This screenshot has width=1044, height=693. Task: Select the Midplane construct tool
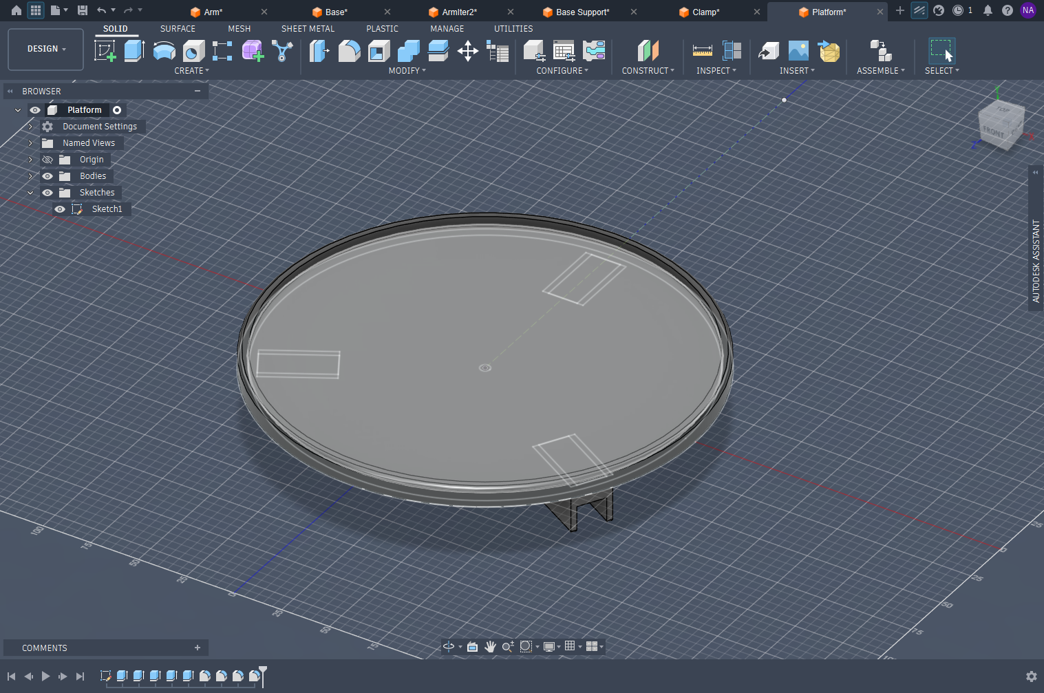click(648, 51)
